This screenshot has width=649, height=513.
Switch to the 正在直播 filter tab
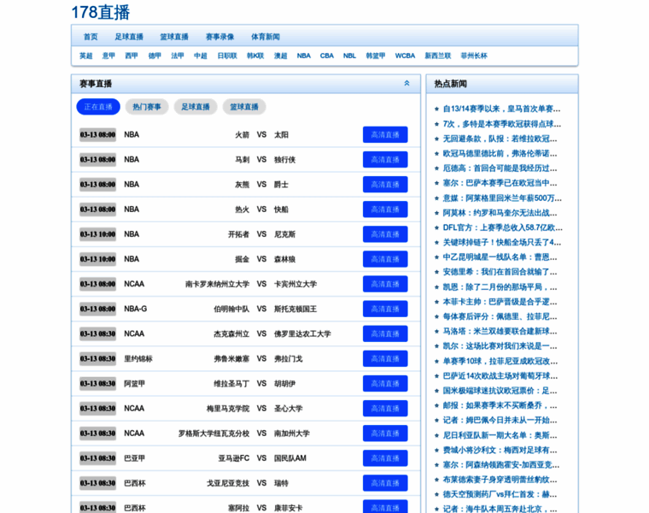[x=98, y=107]
